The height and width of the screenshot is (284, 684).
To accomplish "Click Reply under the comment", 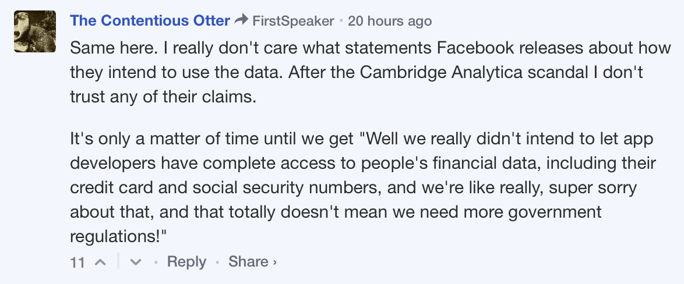I will tap(186, 262).
